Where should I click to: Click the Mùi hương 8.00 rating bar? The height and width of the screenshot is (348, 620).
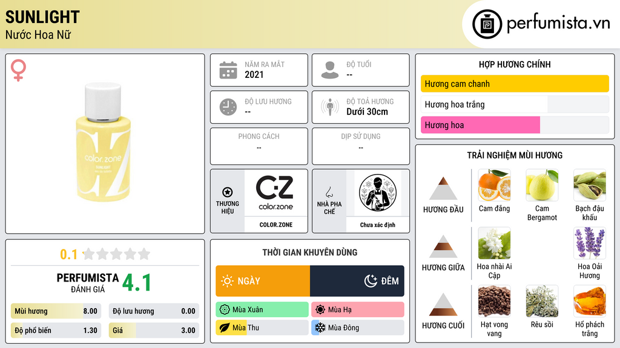tap(56, 311)
